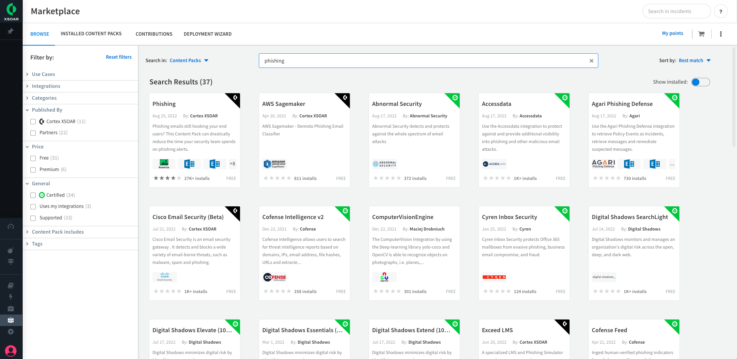Open the jobs briefcase icon in sidebar
The width and height of the screenshot is (737, 359).
(x=11, y=308)
